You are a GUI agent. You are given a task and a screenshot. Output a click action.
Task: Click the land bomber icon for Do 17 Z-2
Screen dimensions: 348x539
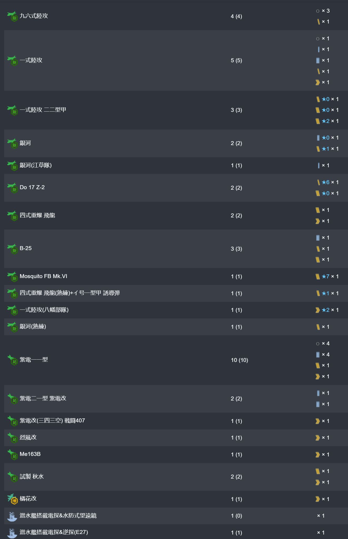(12, 188)
